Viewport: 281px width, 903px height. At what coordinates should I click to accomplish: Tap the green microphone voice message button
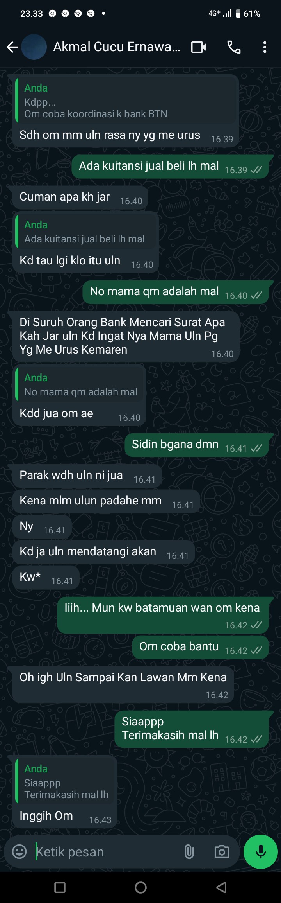pyautogui.click(x=260, y=851)
